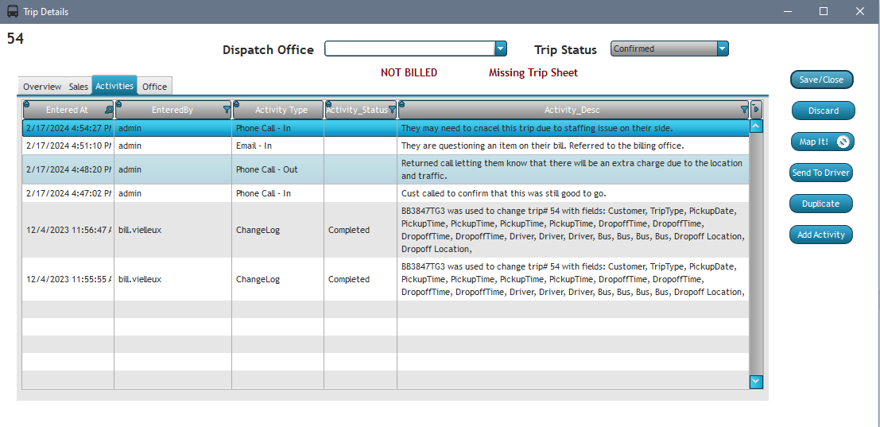Click the filter icon in Activity_Desc column
The height and width of the screenshot is (427, 880).
(744, 110)
